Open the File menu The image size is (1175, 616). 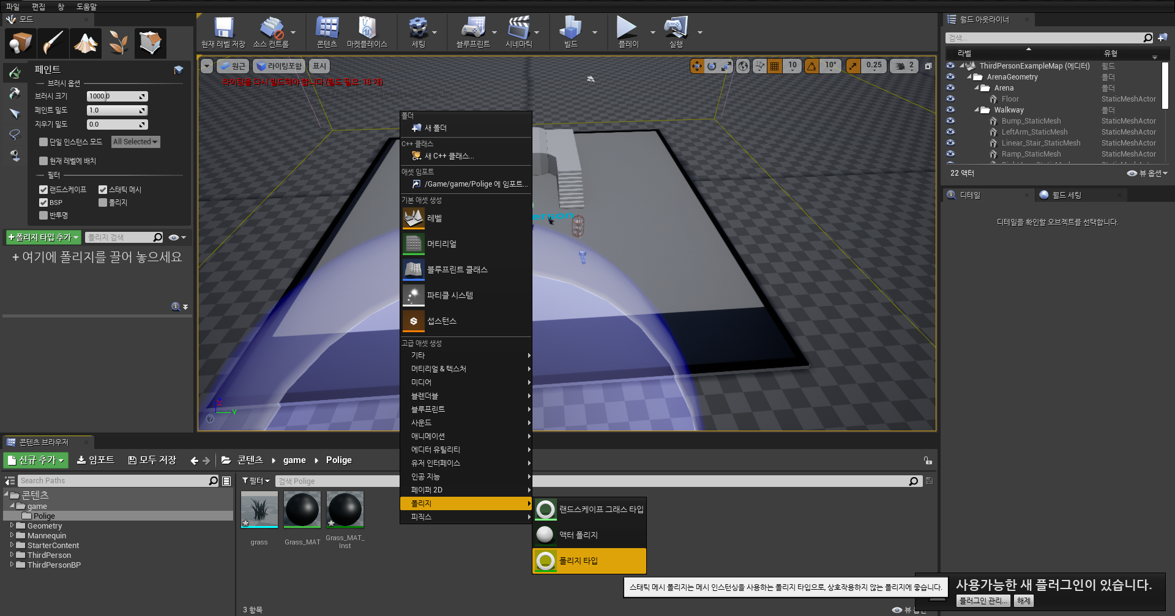13,7
